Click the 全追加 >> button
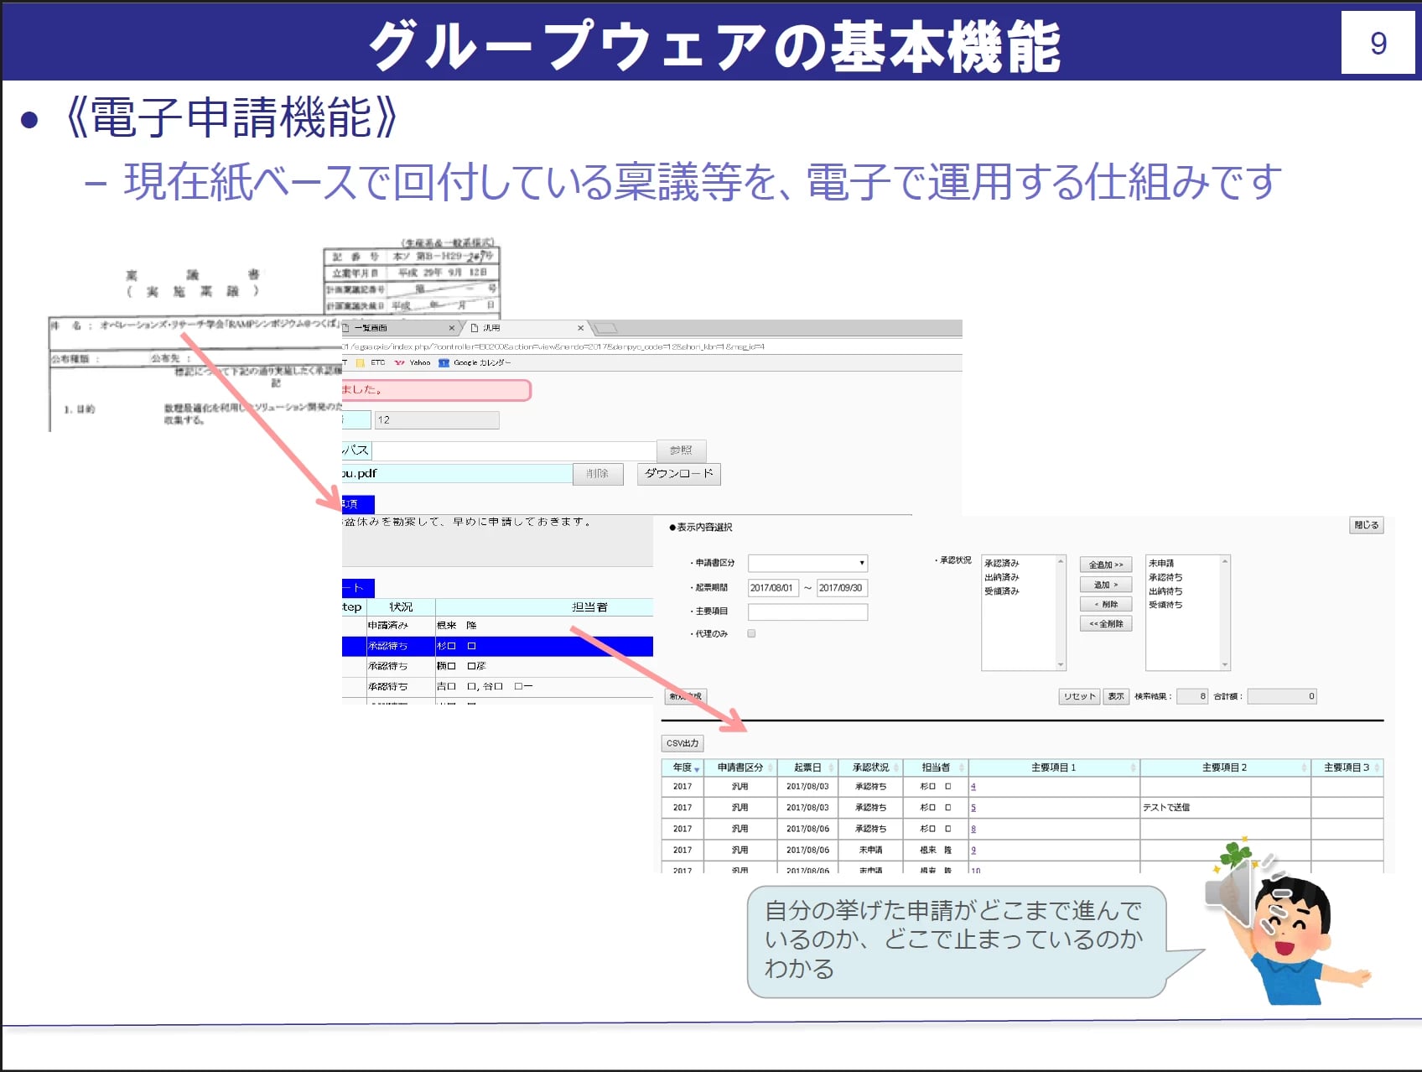The image size is (1422, 1072). coord(1105,565)
